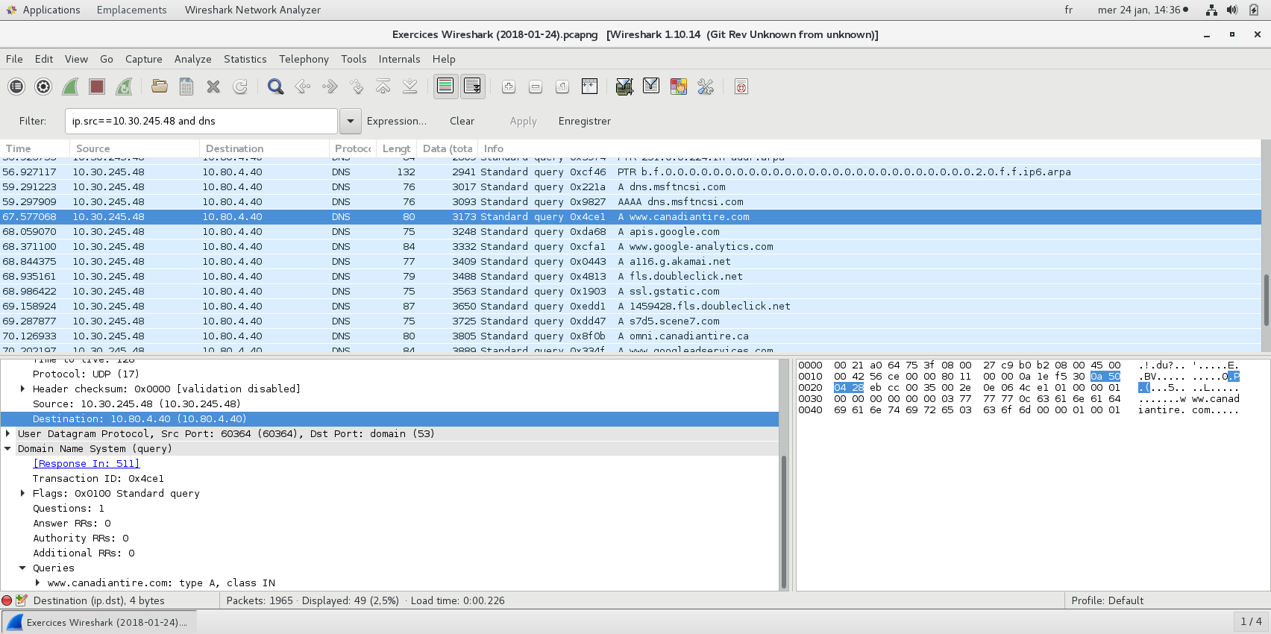Expand the User Datagram Protocol section
Screen dimensions: 1271x634
tap(7, 433)
